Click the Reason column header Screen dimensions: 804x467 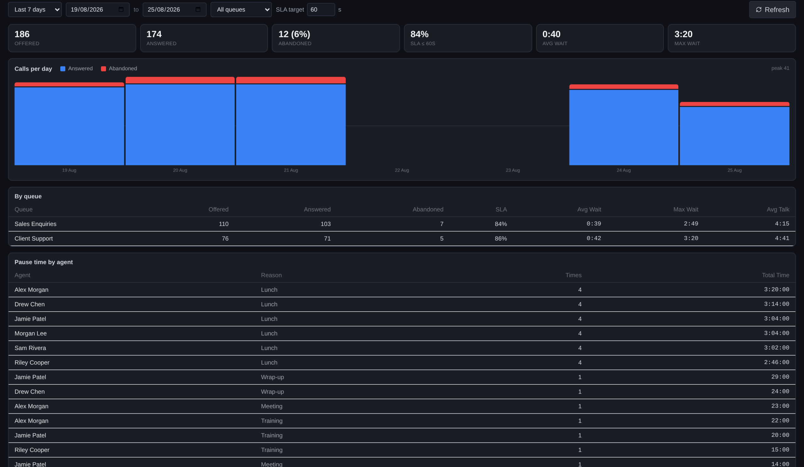pos(271,275)
